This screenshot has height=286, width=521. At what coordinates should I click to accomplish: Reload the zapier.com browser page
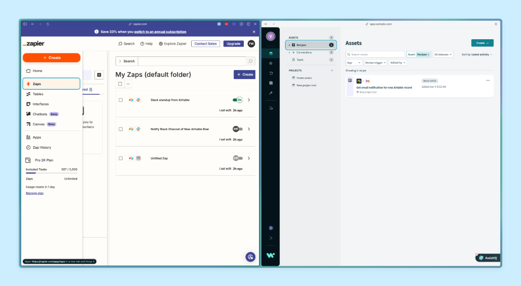[48, 24]
